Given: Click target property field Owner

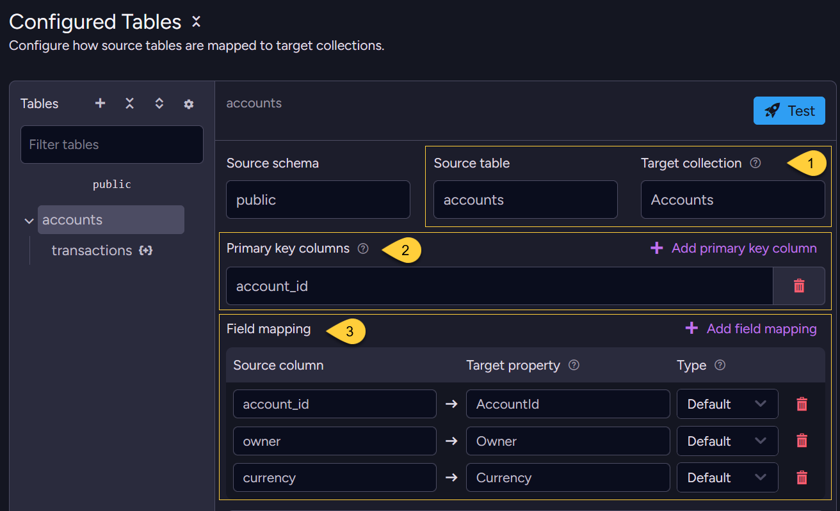Looking at the screenshot, I should pyautogui.click(x=568, y=441).
